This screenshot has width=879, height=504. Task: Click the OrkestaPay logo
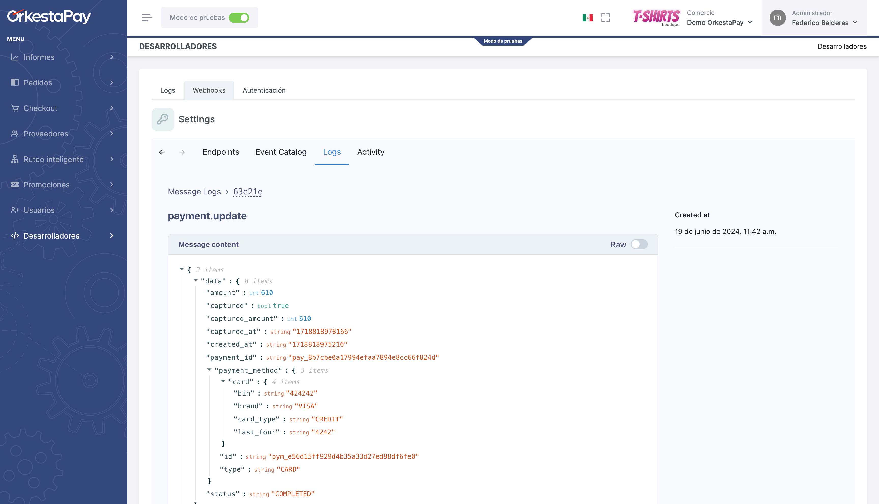49,16
